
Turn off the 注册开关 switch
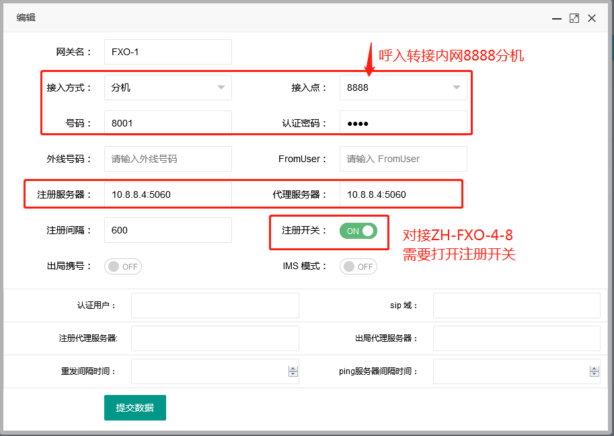[x=358, y=231]
